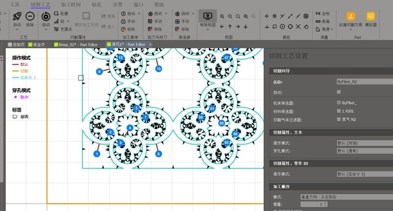Click the pan-up arrow in 视图 group
The height and width of the screenshot is (211, 393).
click(230, 26)
